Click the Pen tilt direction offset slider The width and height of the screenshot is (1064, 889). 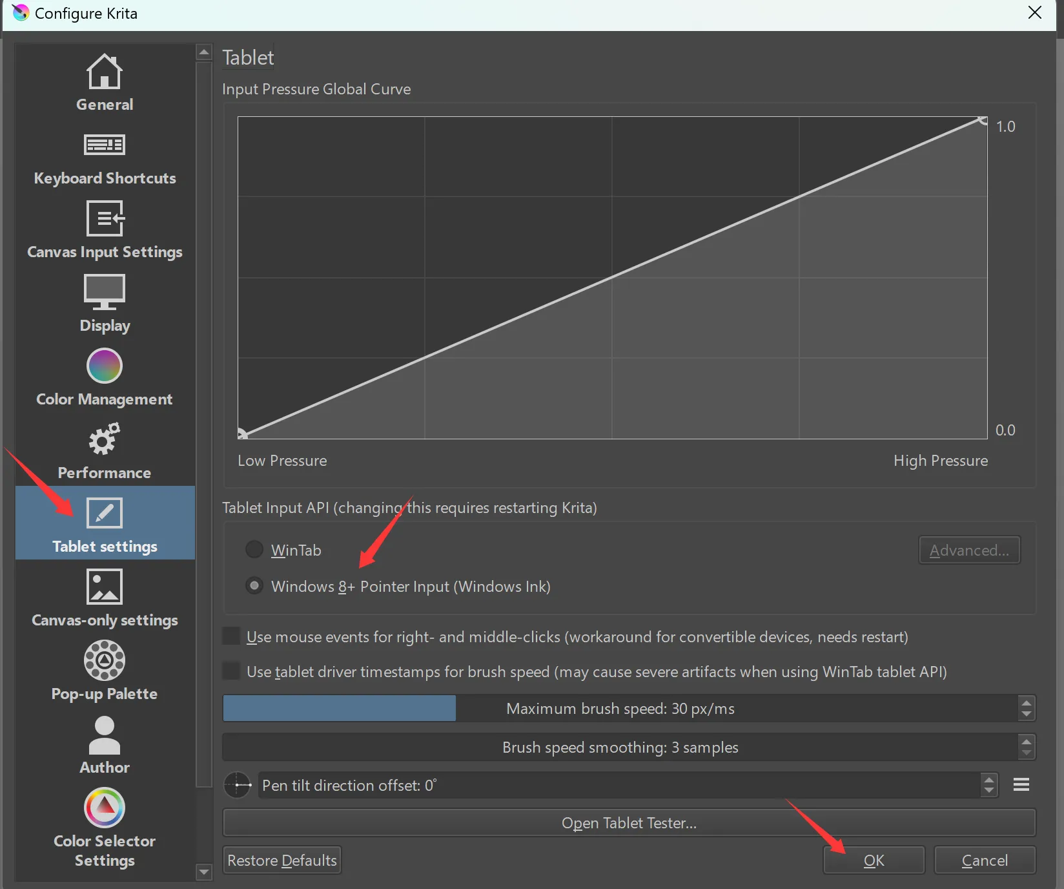[620, 785]
